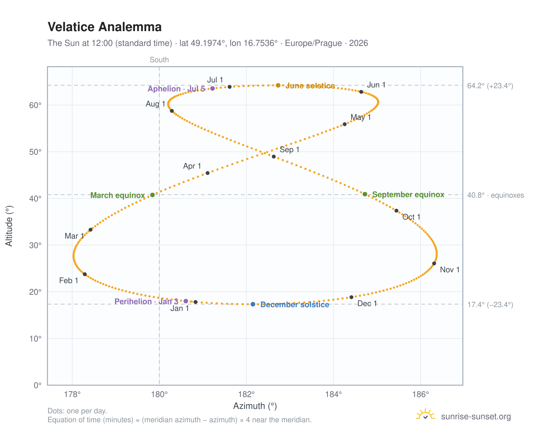Click the Feb 1 data point
Viewport: 537px width, 440px height.
(x=85, y=274)
